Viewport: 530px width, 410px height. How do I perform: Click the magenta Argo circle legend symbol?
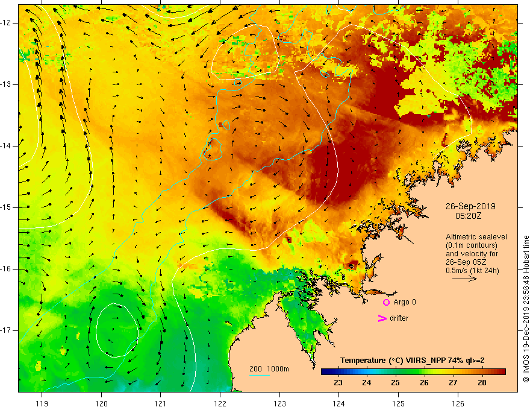[386, 302]
